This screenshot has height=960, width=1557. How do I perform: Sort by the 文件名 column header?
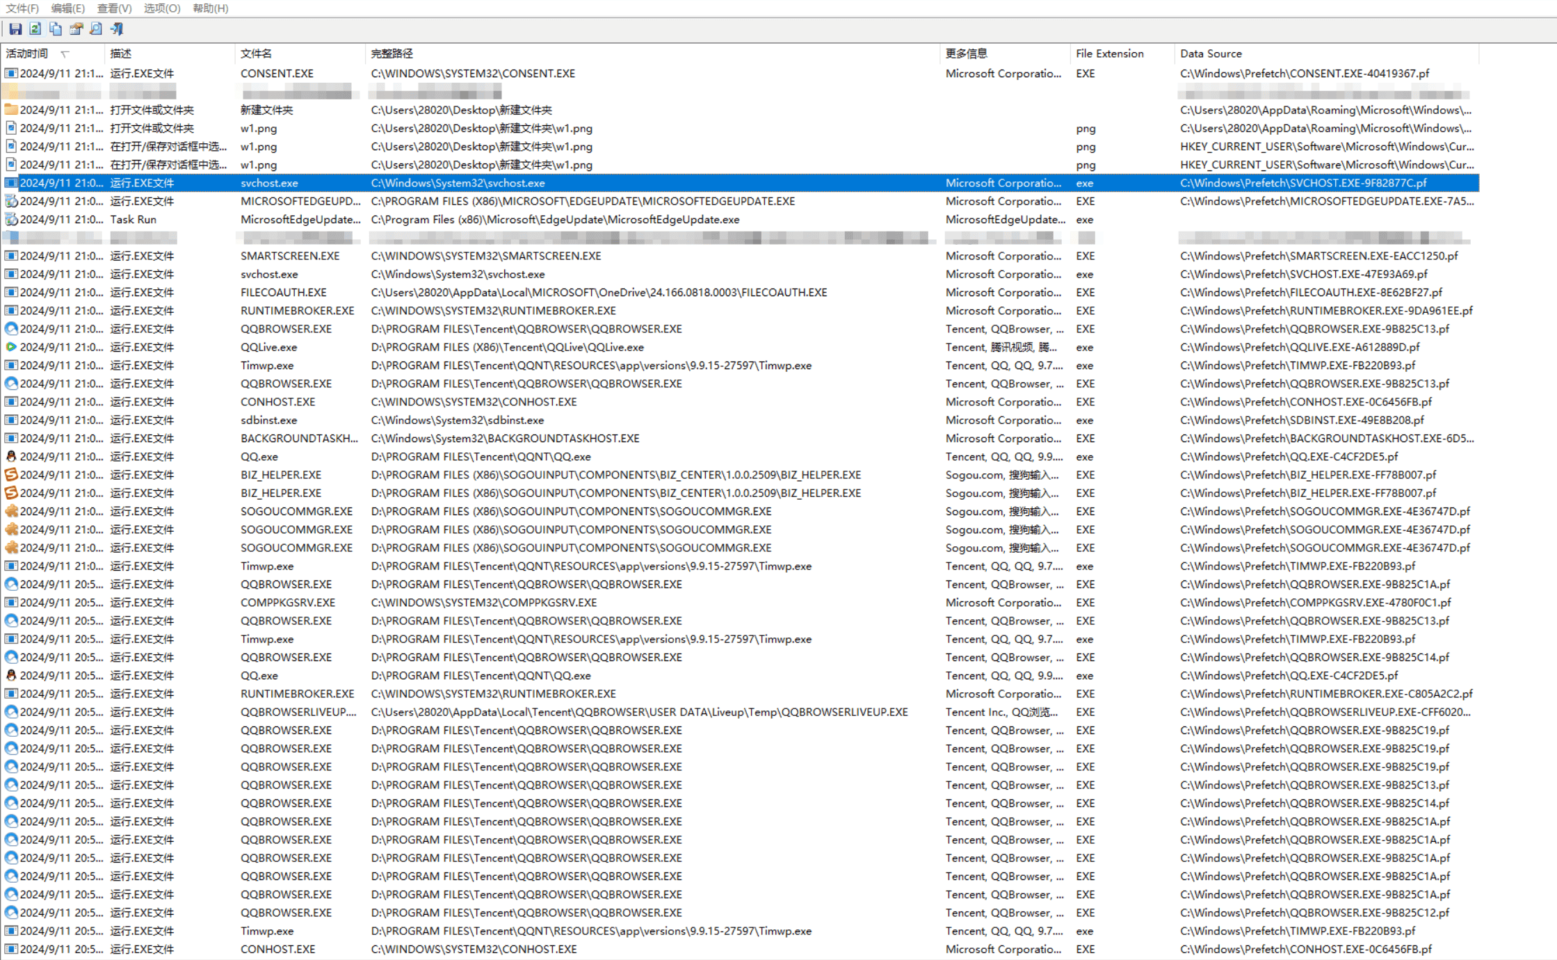[x=300, y=54]
